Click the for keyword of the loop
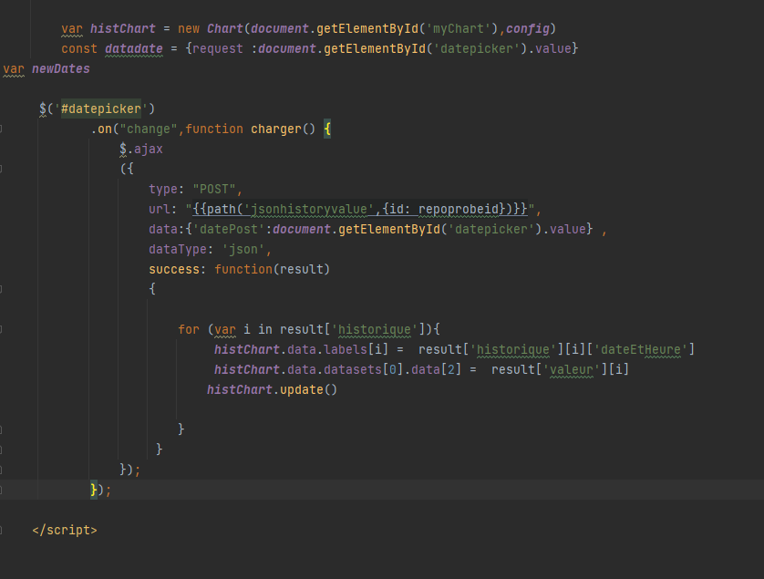Image resolution: width=764 pixels, height=579 pixels. click(x=189, y=329)
